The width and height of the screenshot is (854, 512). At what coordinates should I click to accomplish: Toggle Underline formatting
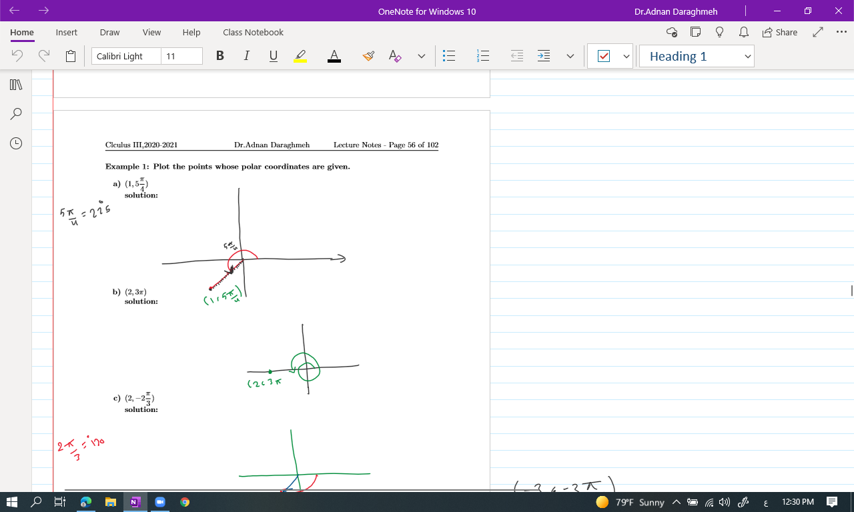274,56
